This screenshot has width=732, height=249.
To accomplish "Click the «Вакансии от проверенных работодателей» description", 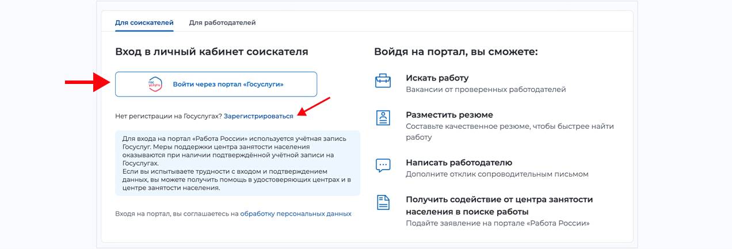I will pos(485,90).
